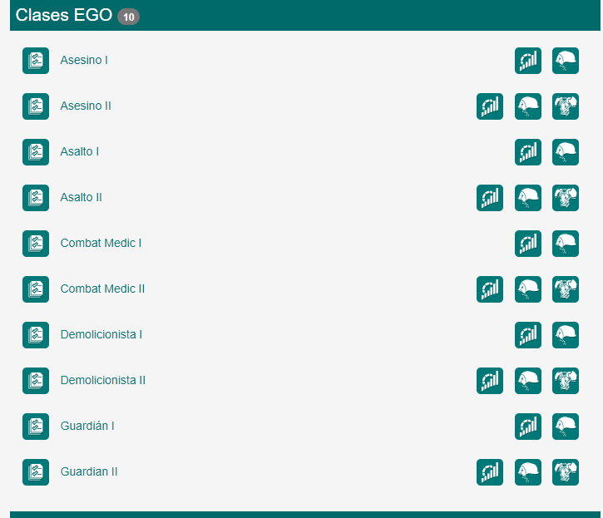Click the helmet icon for Asesino I
Viewport: 603px width, 518px height.
(x=566, y=61)
